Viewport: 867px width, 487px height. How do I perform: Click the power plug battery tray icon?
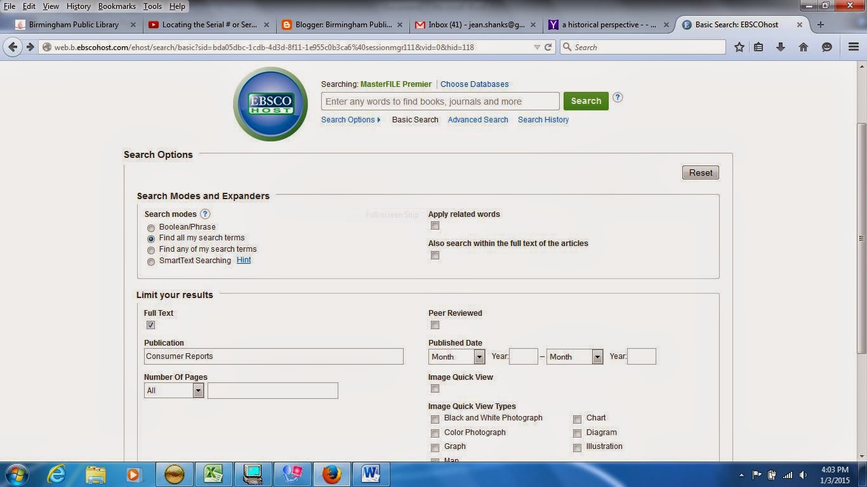coord(772,475)
